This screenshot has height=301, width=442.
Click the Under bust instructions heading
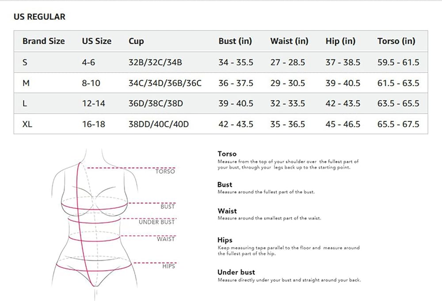tap(236, 272)
